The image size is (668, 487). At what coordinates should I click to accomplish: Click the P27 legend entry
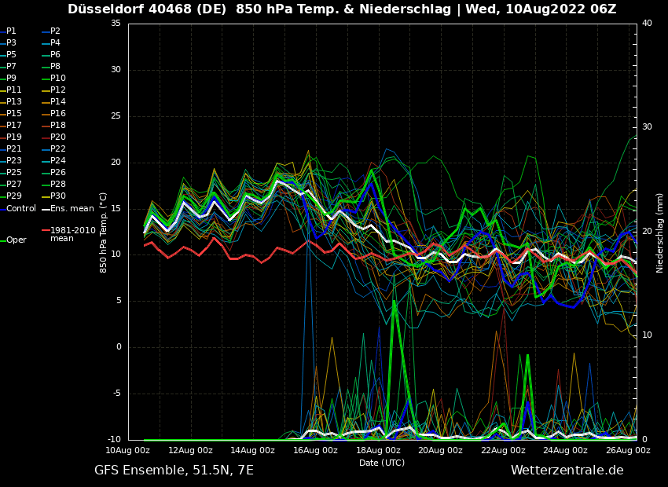(x=14, y=185)
